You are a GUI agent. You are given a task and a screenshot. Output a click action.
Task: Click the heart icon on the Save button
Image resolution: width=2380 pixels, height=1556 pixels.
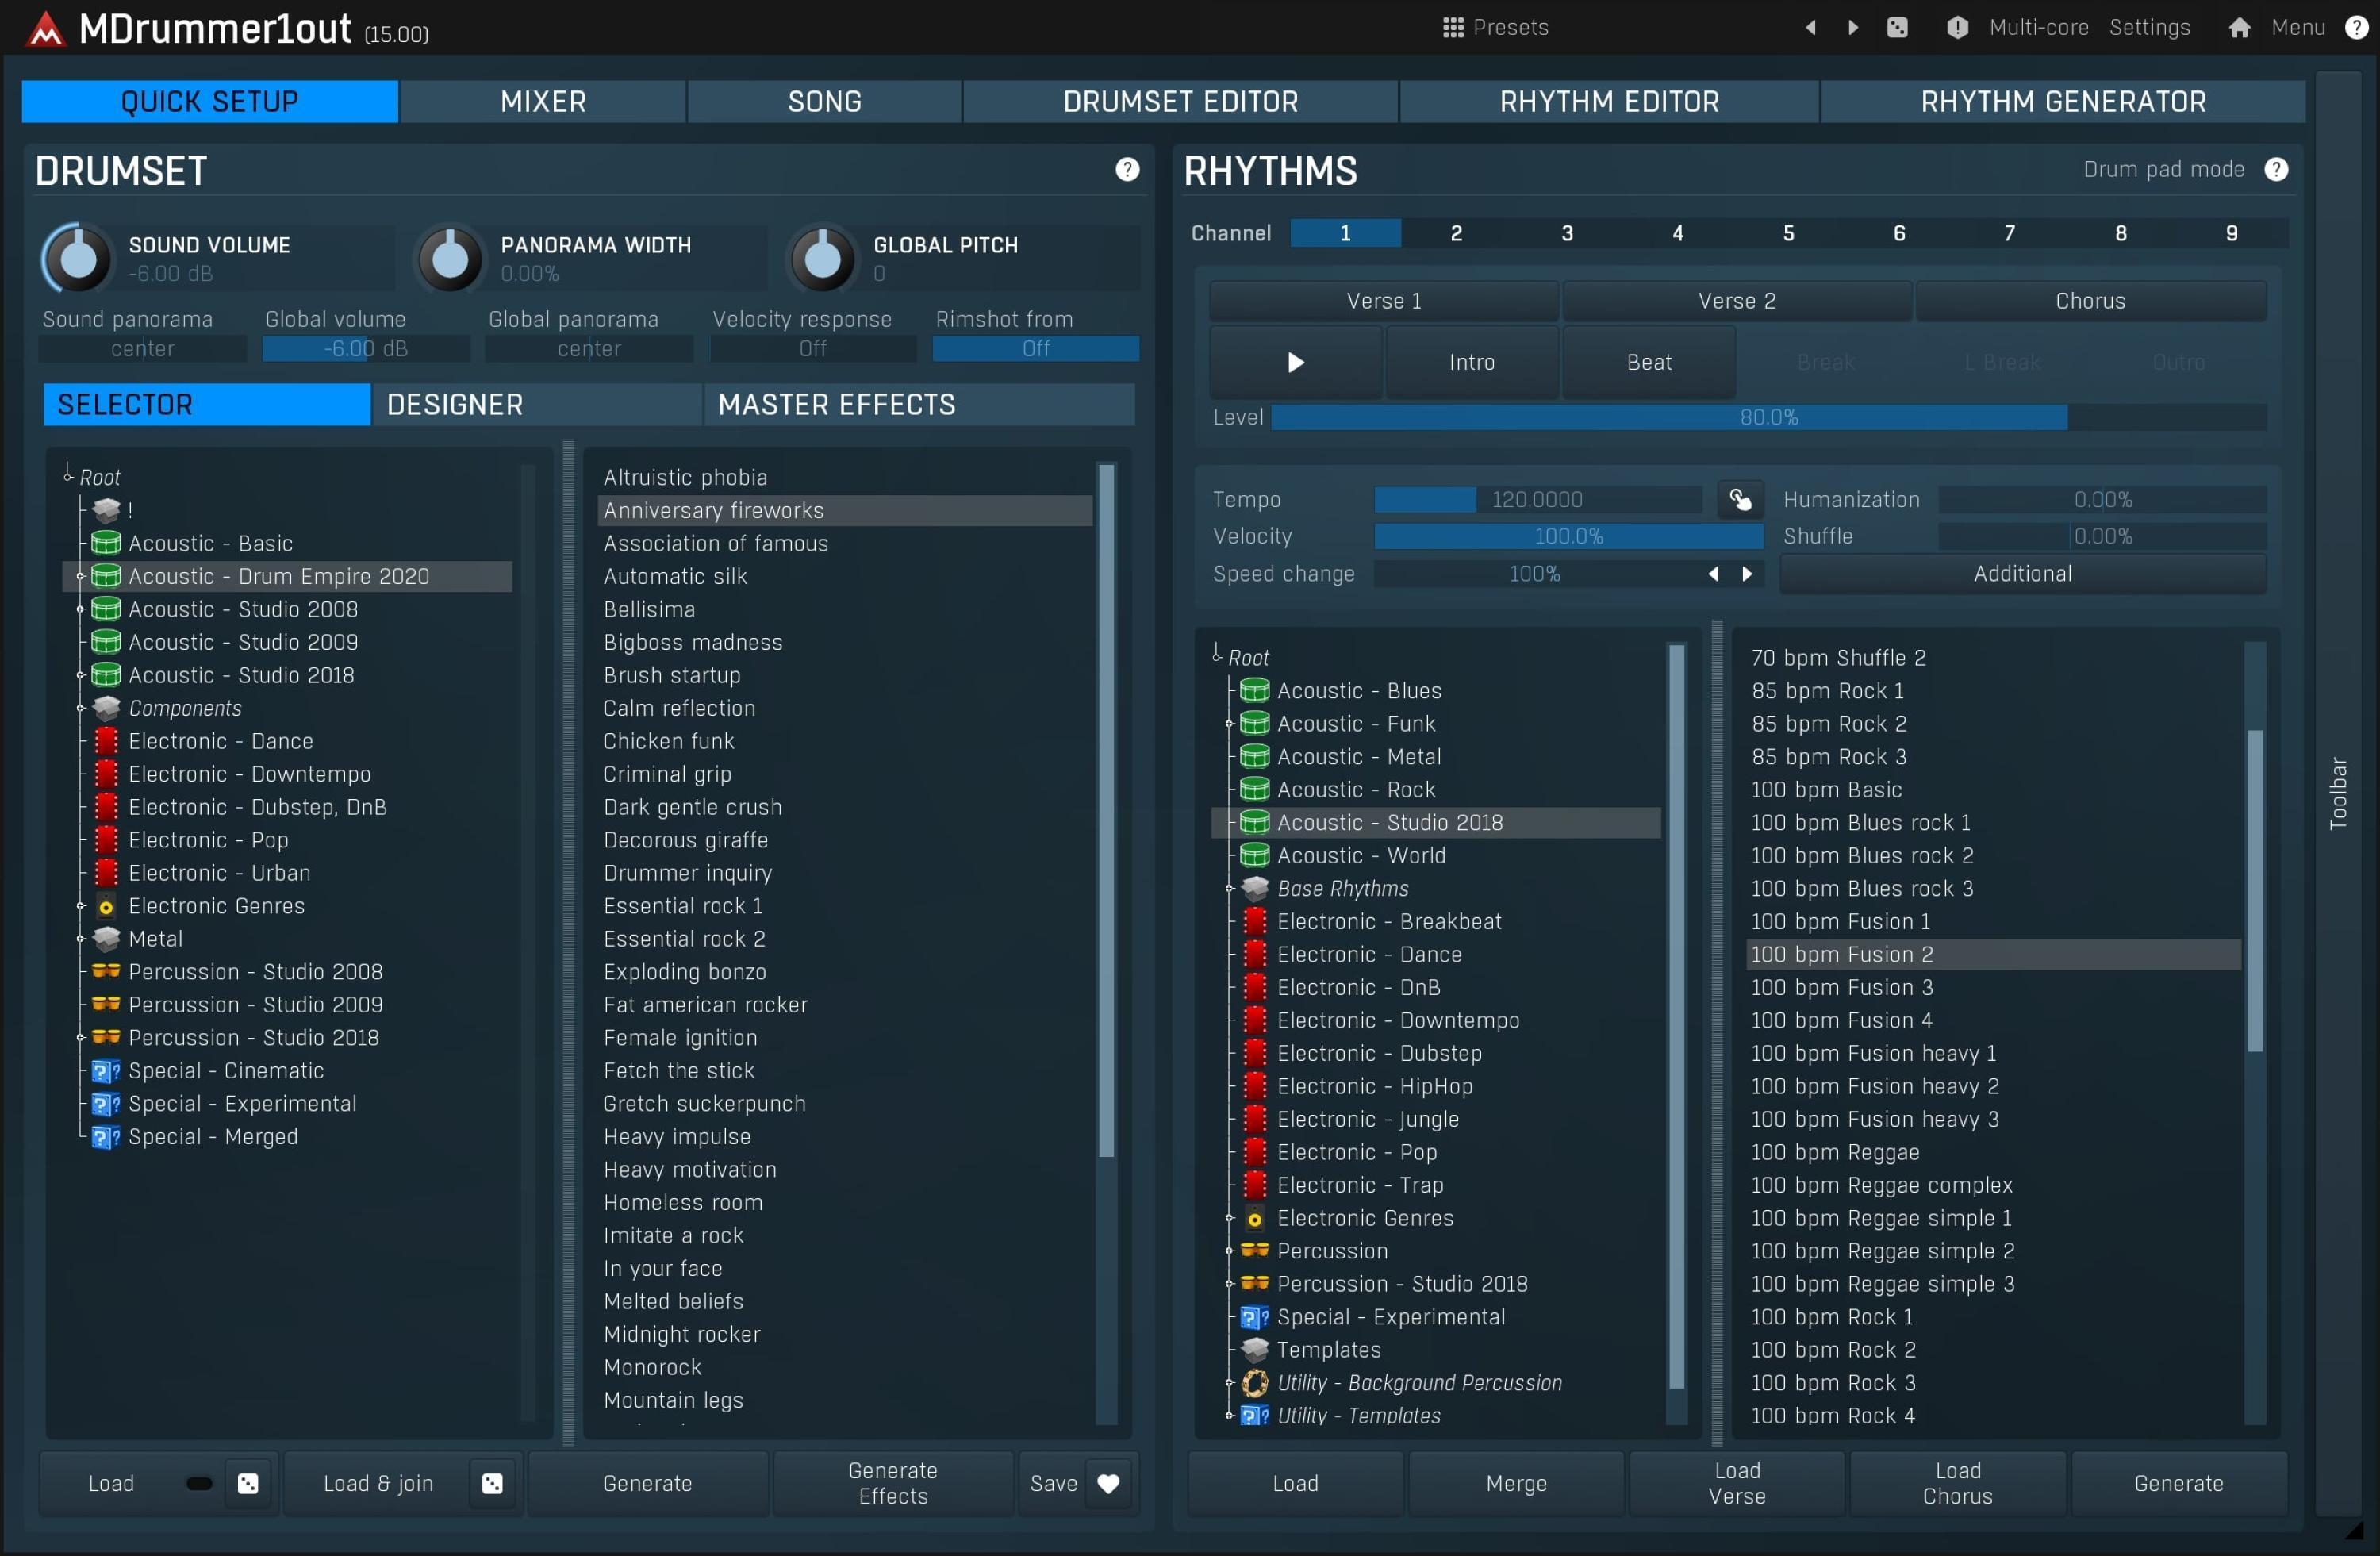(1109, 1484)
